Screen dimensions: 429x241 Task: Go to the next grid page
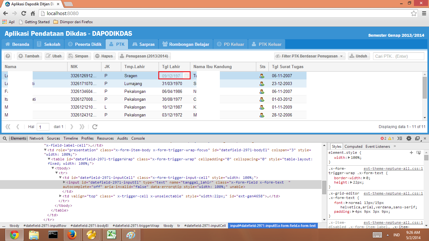point(72,127)
